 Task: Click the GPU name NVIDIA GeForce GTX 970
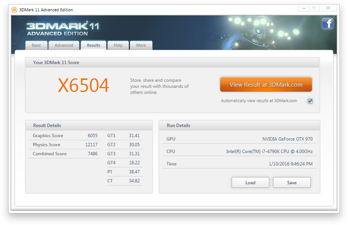pyautogui.click(x=287, y=139)
